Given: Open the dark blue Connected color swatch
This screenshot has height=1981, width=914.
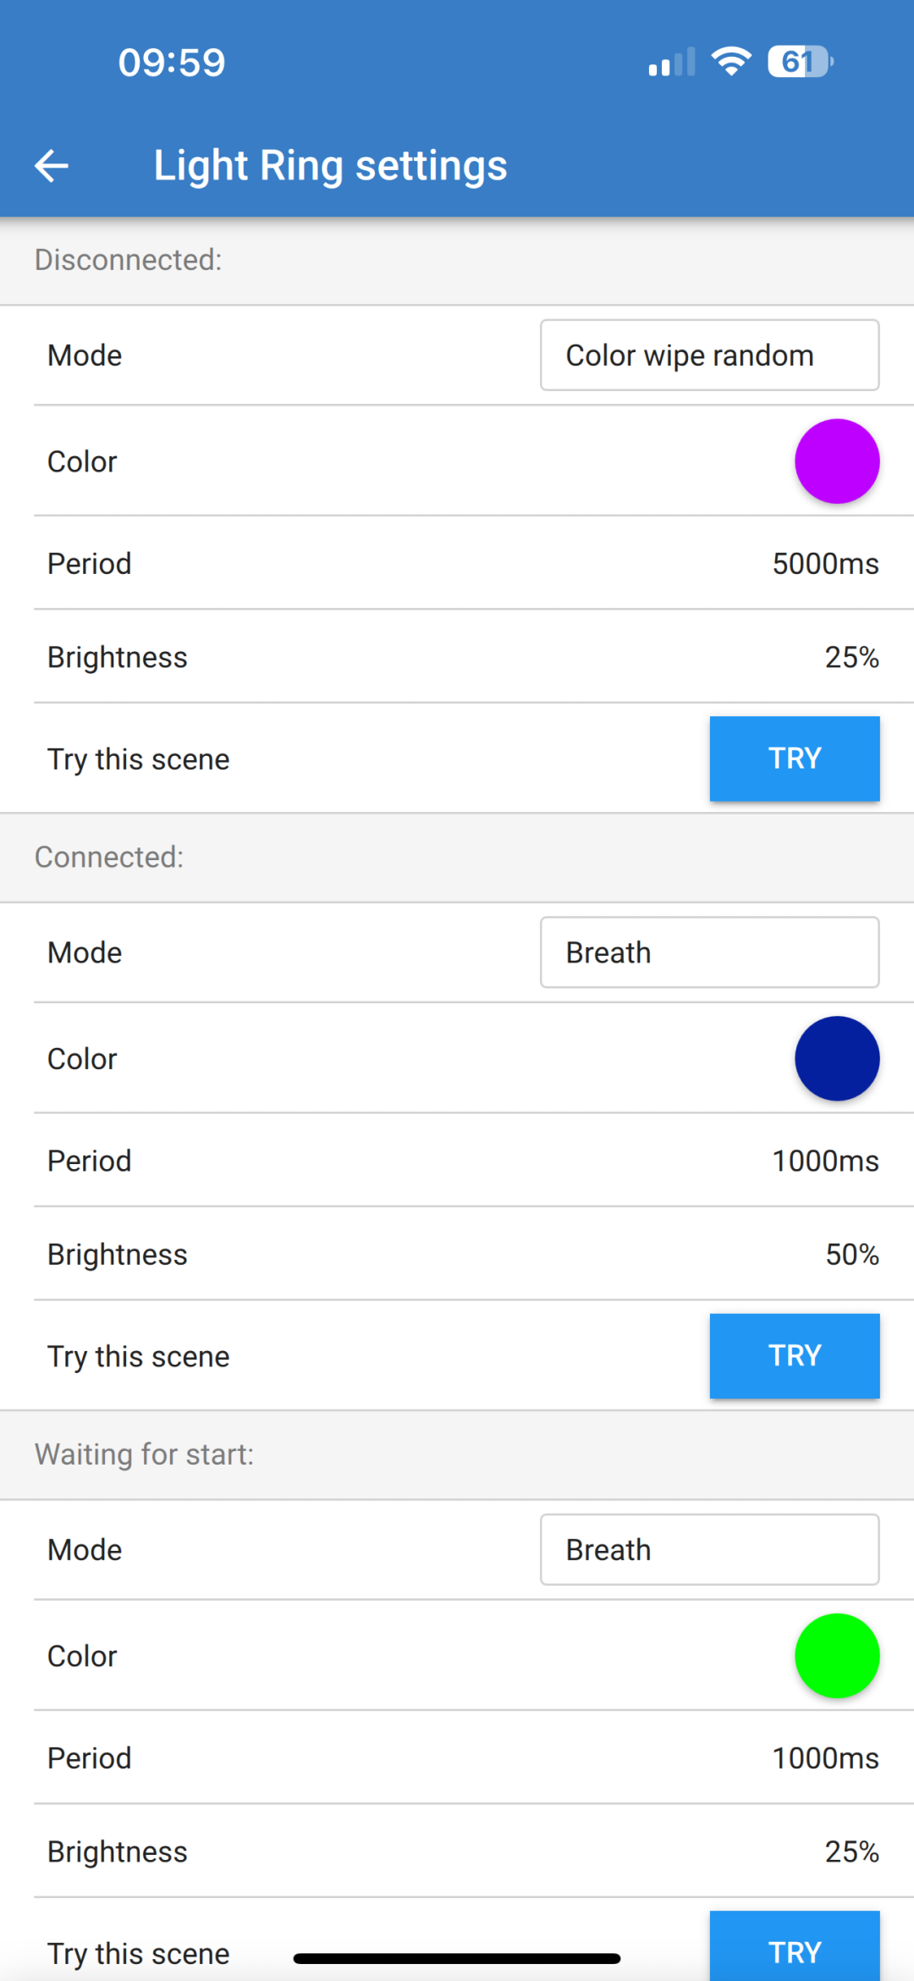Looking at the screenshot, I should tap(837, 1058).
